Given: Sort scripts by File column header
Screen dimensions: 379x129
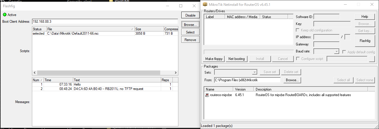Looking at the screenshot, I should pos(91,29).
